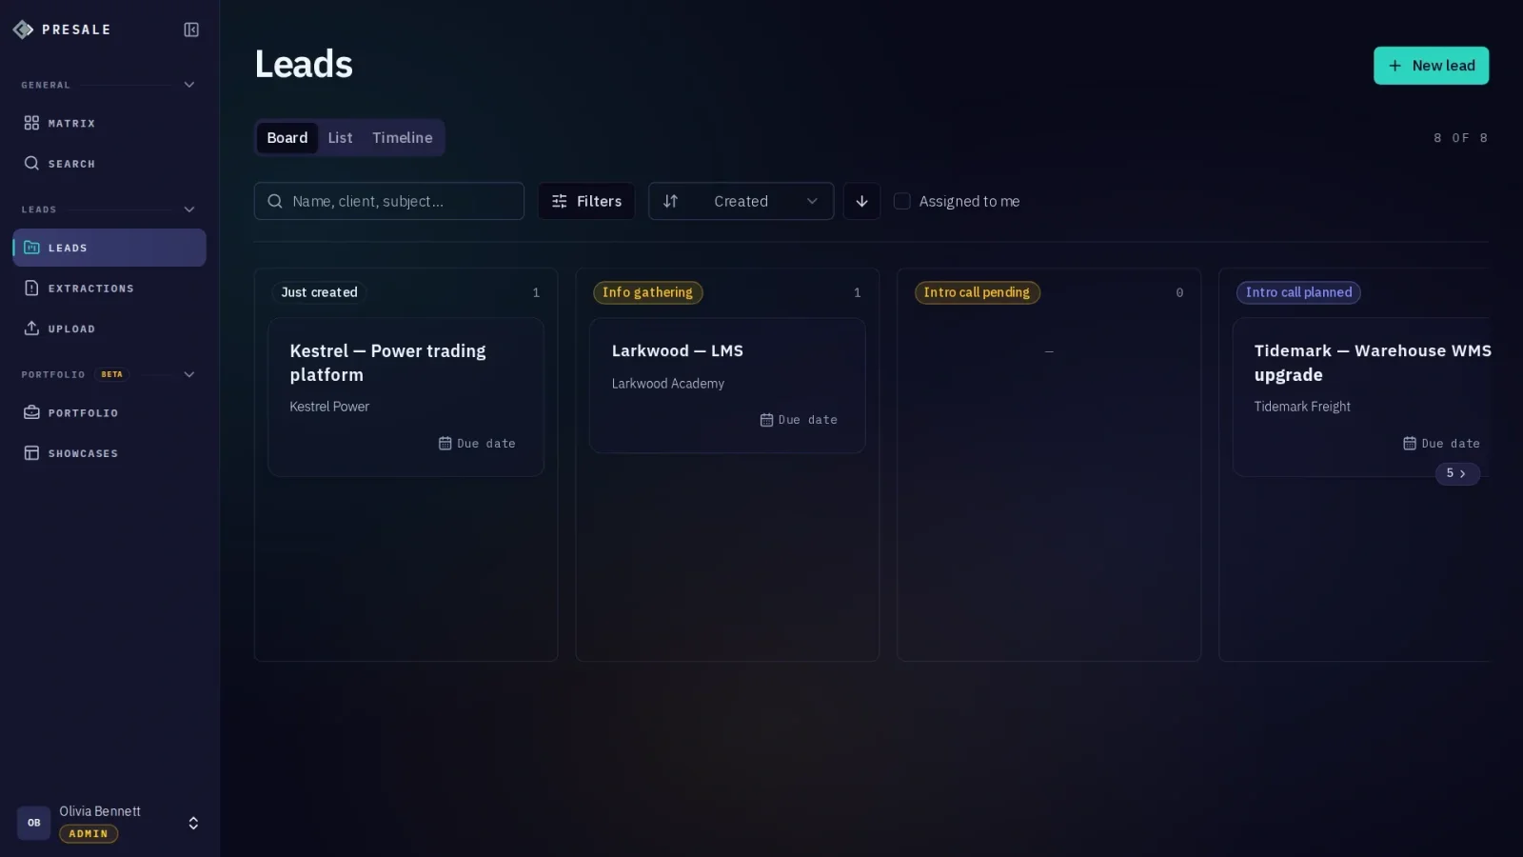Expand the Olivia Bennett account switcher
Image resolution: width=1523 pixels, height=857 pixels.
click(193, 823)
